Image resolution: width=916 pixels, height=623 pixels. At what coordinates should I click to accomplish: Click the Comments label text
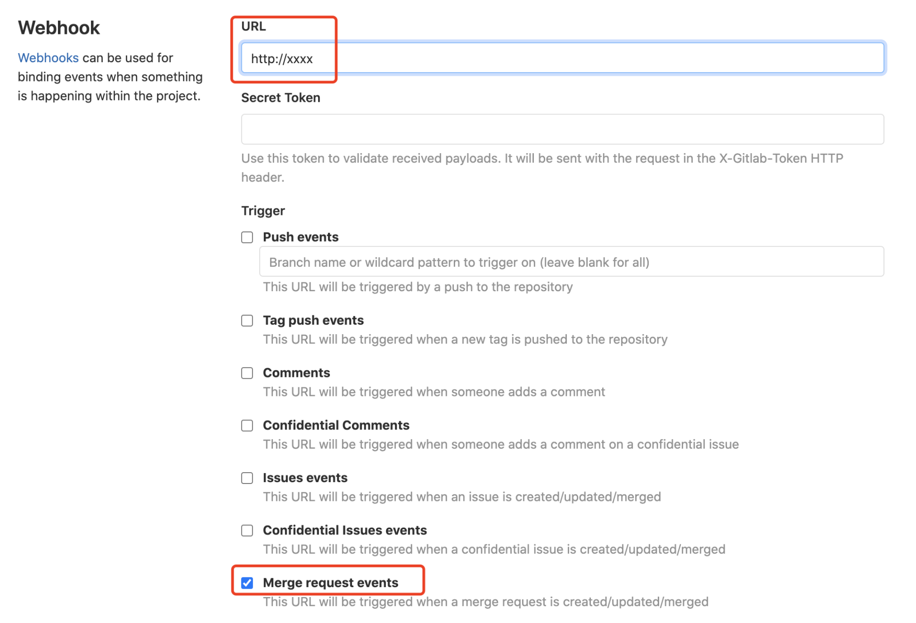tap(296, 373)
